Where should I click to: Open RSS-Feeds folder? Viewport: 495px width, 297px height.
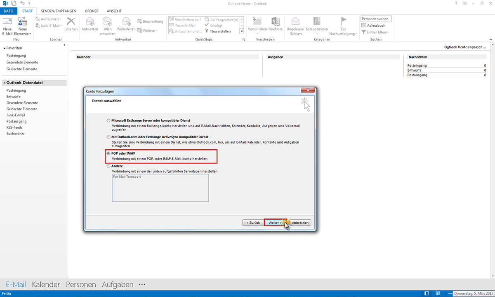(14, 128)
